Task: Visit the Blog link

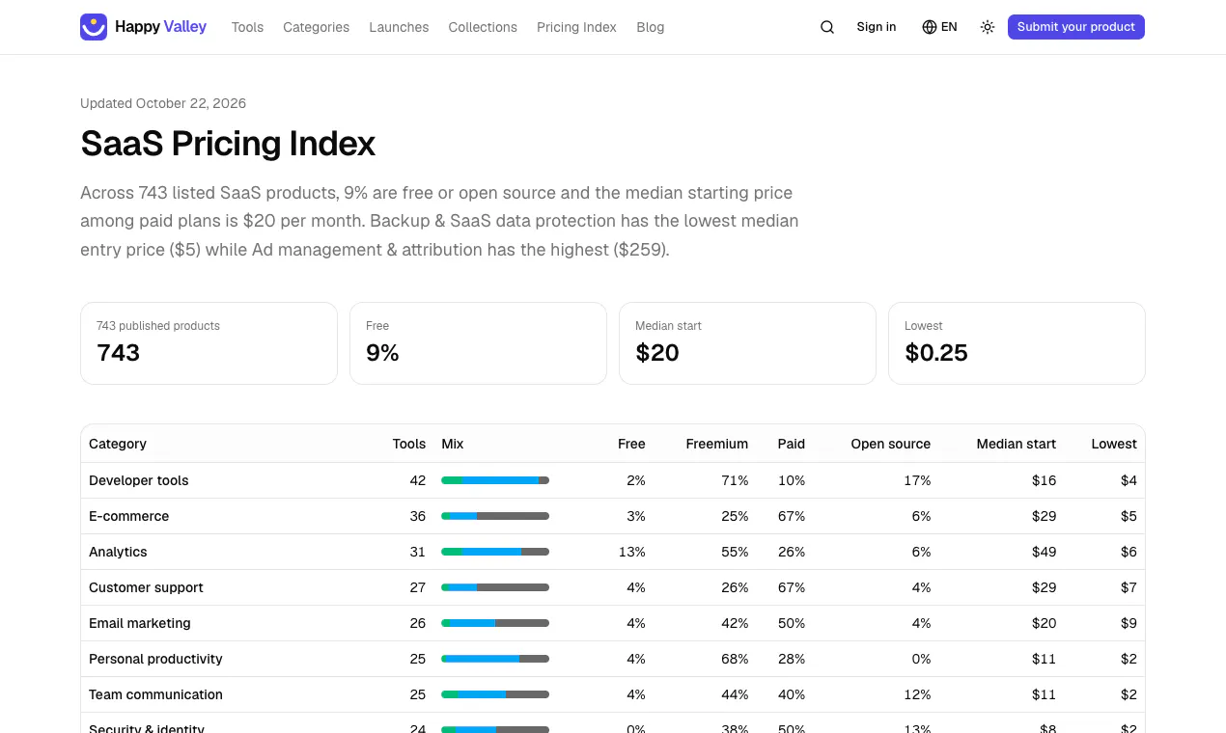Action: (651, 27)
